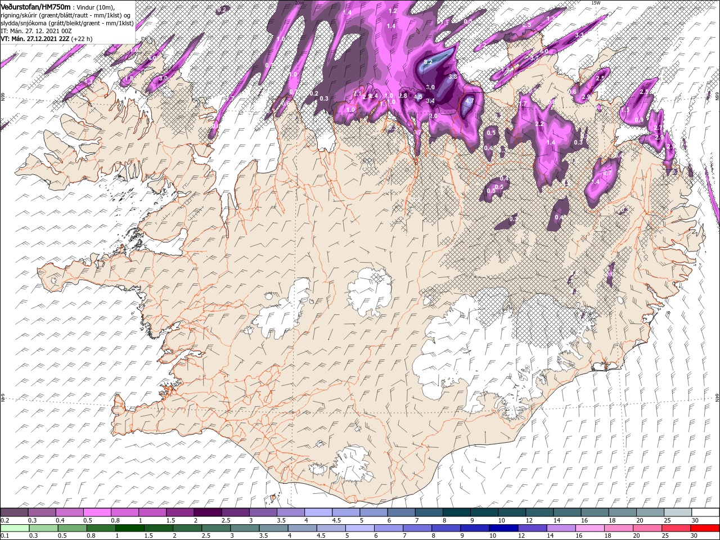
Task: Click the 0.2 label on the top legend row
Action: click(x=4, y=520)
